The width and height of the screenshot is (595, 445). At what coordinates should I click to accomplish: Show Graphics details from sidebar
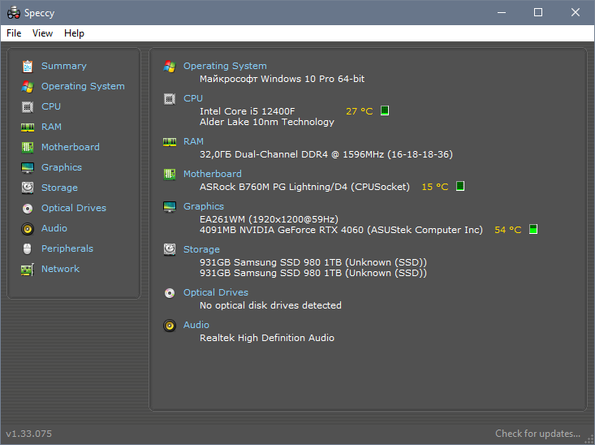click(x=62, y=167)
